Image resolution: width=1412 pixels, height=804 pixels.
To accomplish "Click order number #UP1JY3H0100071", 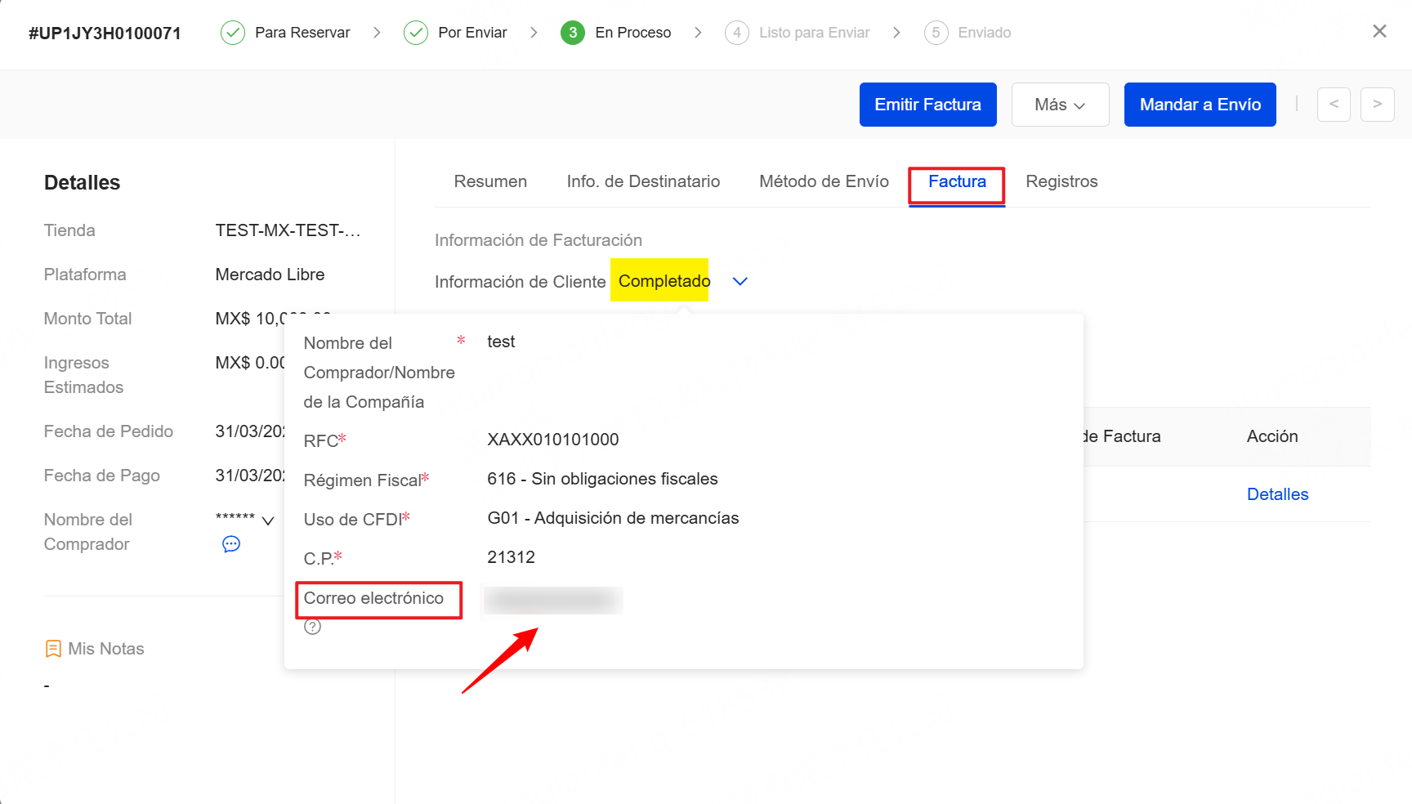I will (x=105, y=33).
